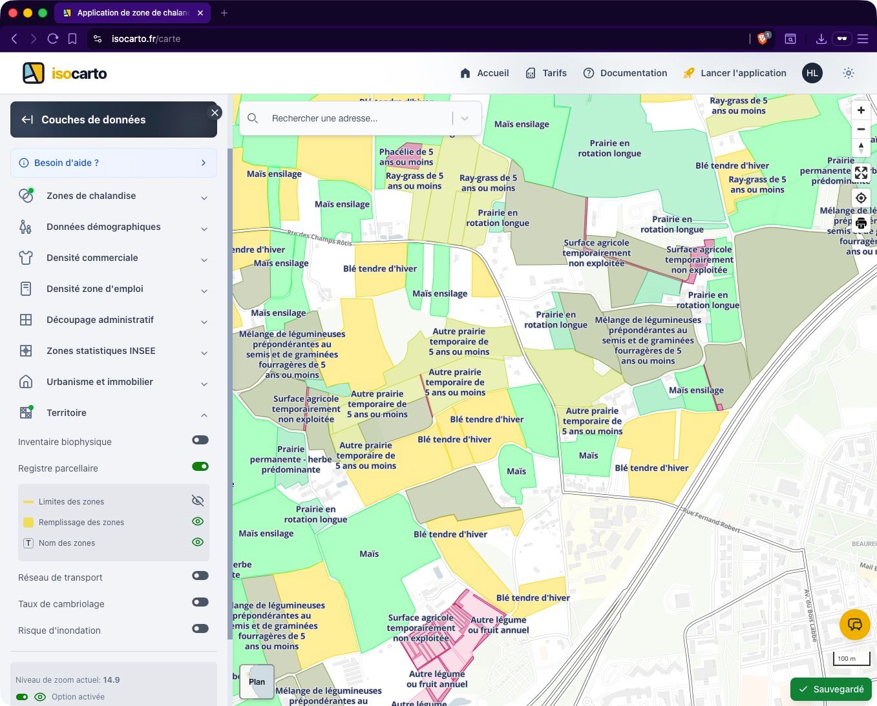The width and height of the screenshot is (877, 706).
Task: Expand the Zones de chalandise section
Action: point(204,198)
